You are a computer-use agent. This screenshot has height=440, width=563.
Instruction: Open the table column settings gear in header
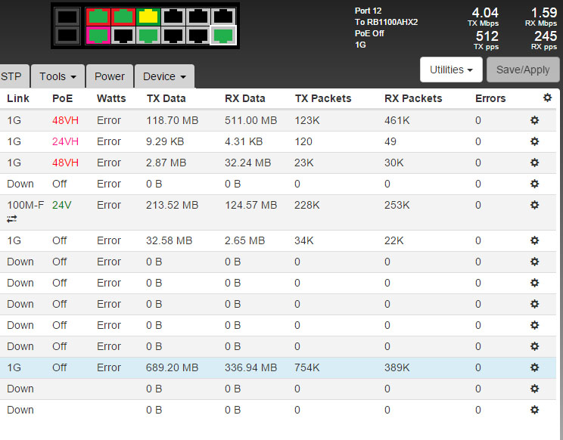[x=548, y=98]
